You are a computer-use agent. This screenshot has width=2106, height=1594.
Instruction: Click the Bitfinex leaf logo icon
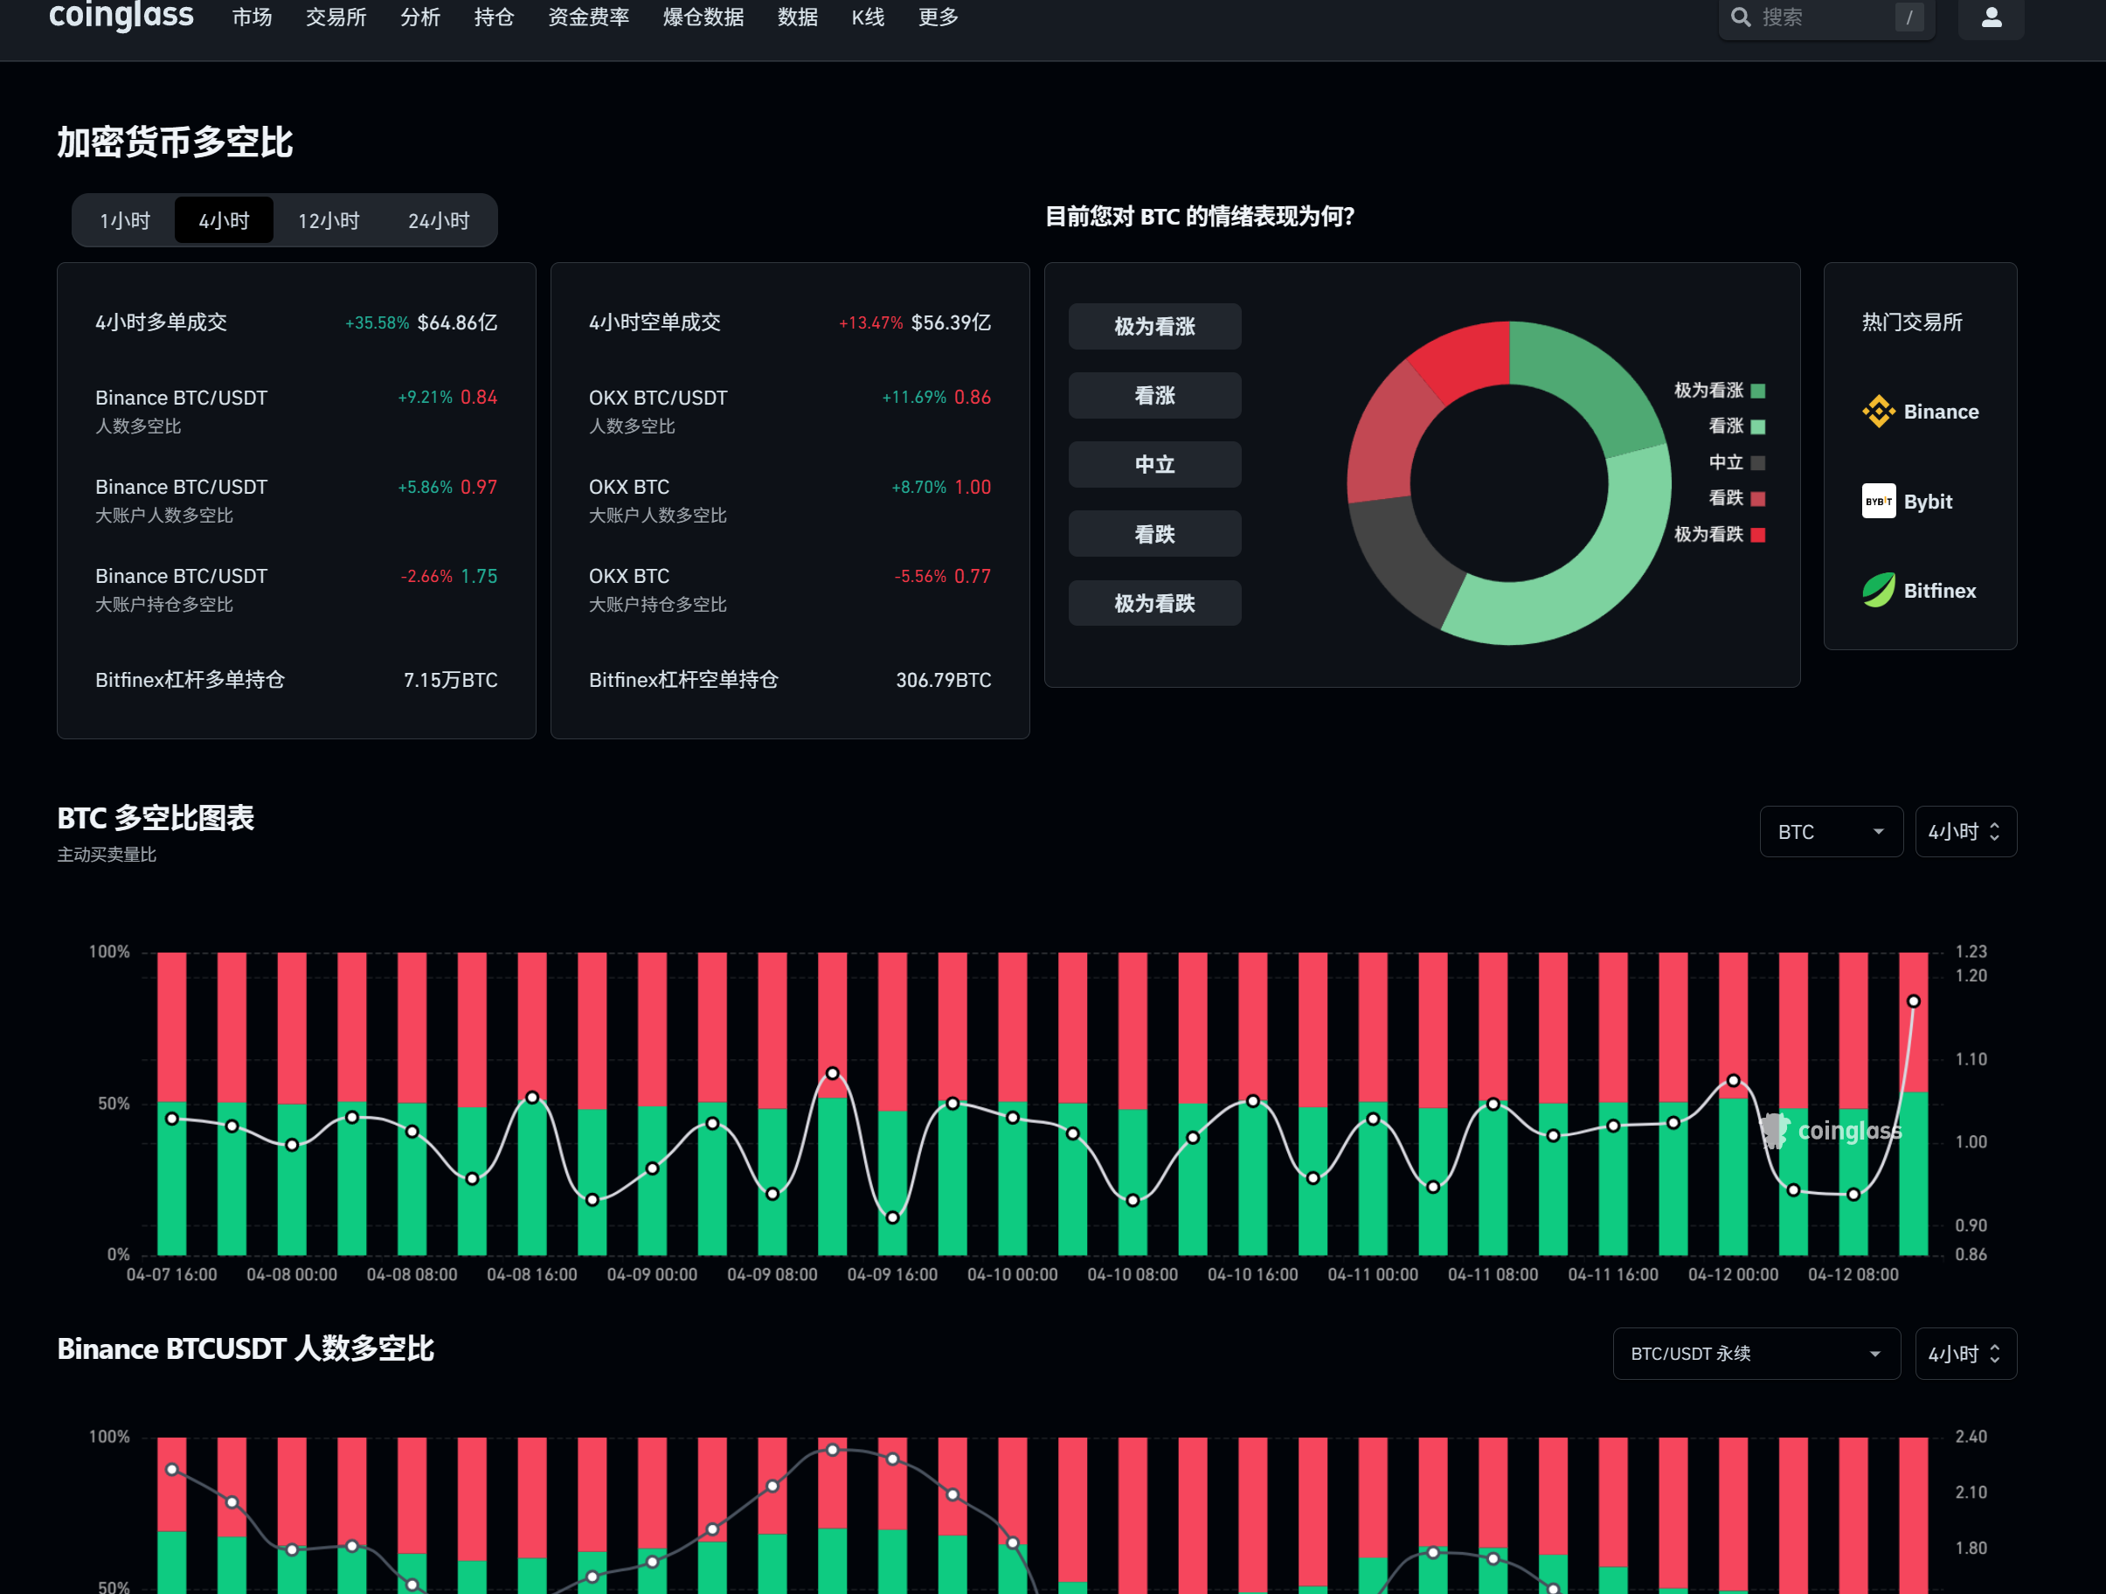(1878, 591)
